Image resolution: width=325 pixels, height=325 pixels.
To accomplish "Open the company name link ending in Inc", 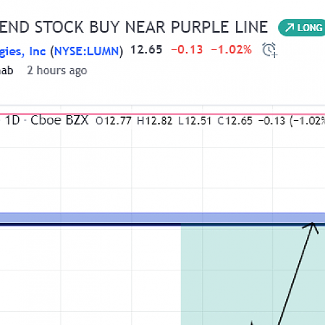I will tap(23, 51).
